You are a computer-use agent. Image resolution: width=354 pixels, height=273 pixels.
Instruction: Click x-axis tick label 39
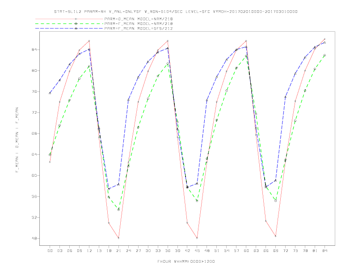tap(177, 251)
